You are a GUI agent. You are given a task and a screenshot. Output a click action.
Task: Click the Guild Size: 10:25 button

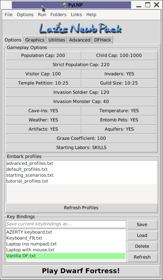[119, 83]
